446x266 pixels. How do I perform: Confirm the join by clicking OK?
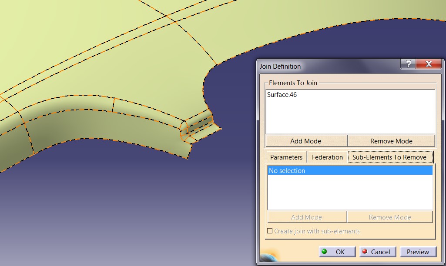(x=337, y=252)
